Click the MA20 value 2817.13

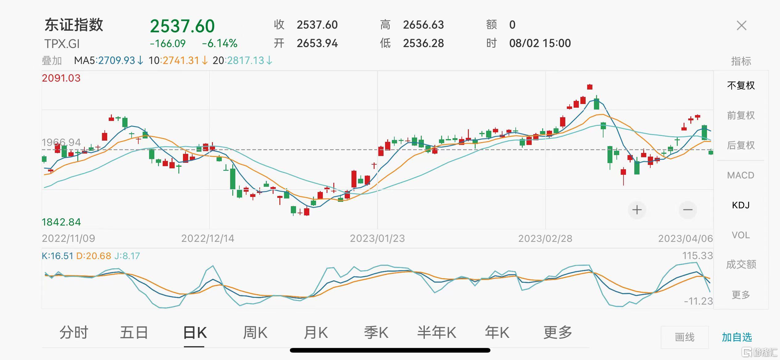[x=246, y=61]
